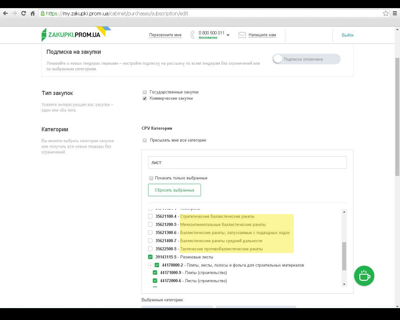Click the CPV Категории heading

click(157, 128)
